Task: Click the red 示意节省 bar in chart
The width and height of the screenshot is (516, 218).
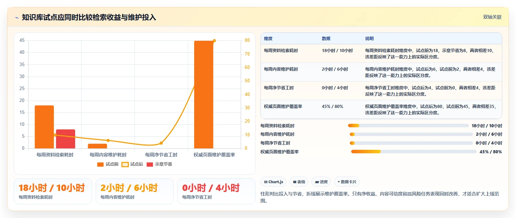Action: [x=66, y=139]
